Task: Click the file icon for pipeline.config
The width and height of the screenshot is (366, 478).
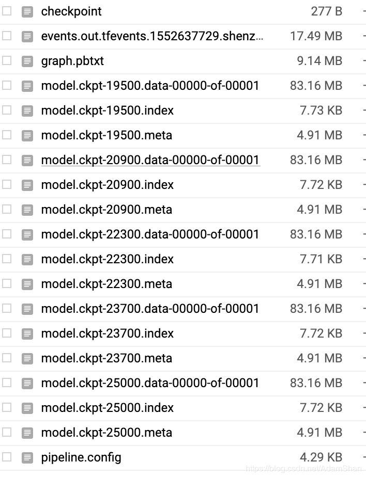Action: pyautogui.click(x=27, y=457)
